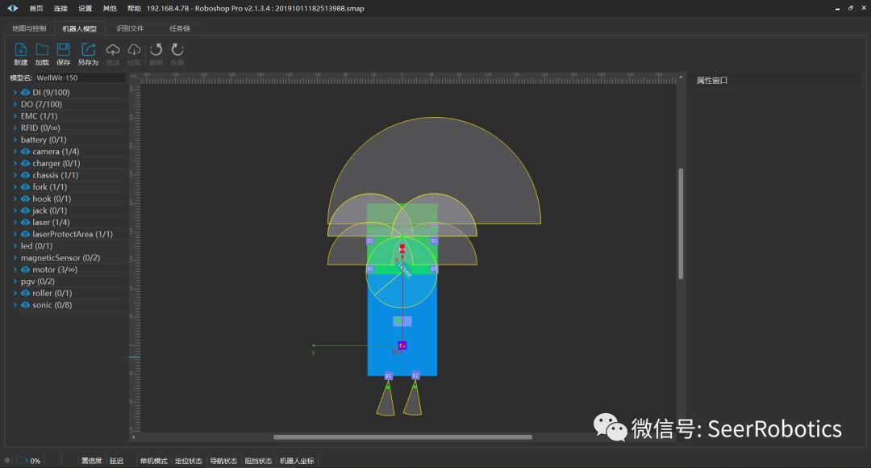Click the cloud download (拉取) icon
This screenshot has height=468, width=871.
pyautogui.click(x=134, y=50)
